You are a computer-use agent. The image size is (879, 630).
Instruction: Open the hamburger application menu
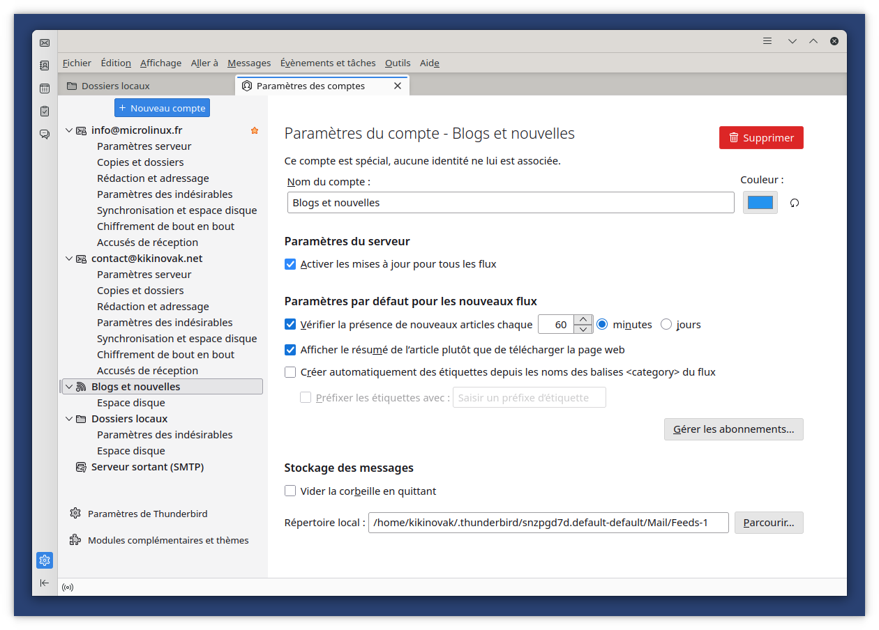[x=767, y=41]
